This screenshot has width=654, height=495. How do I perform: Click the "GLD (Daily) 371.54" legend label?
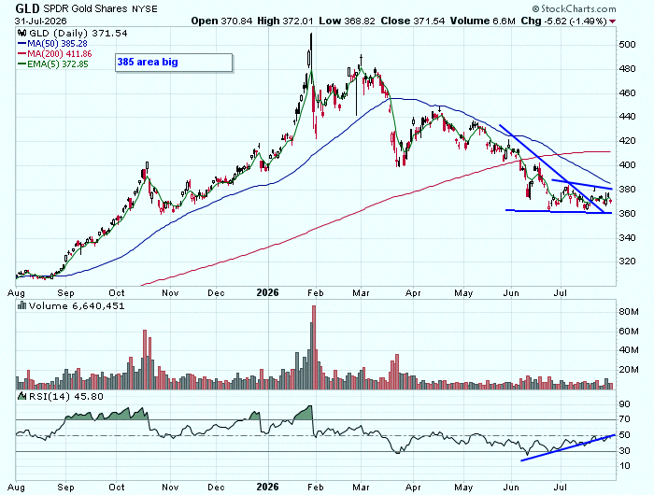[x=78, y=34]
